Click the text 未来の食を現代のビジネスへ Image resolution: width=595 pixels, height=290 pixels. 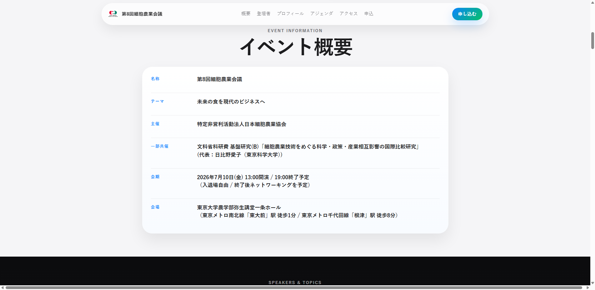tap(231, 102)
